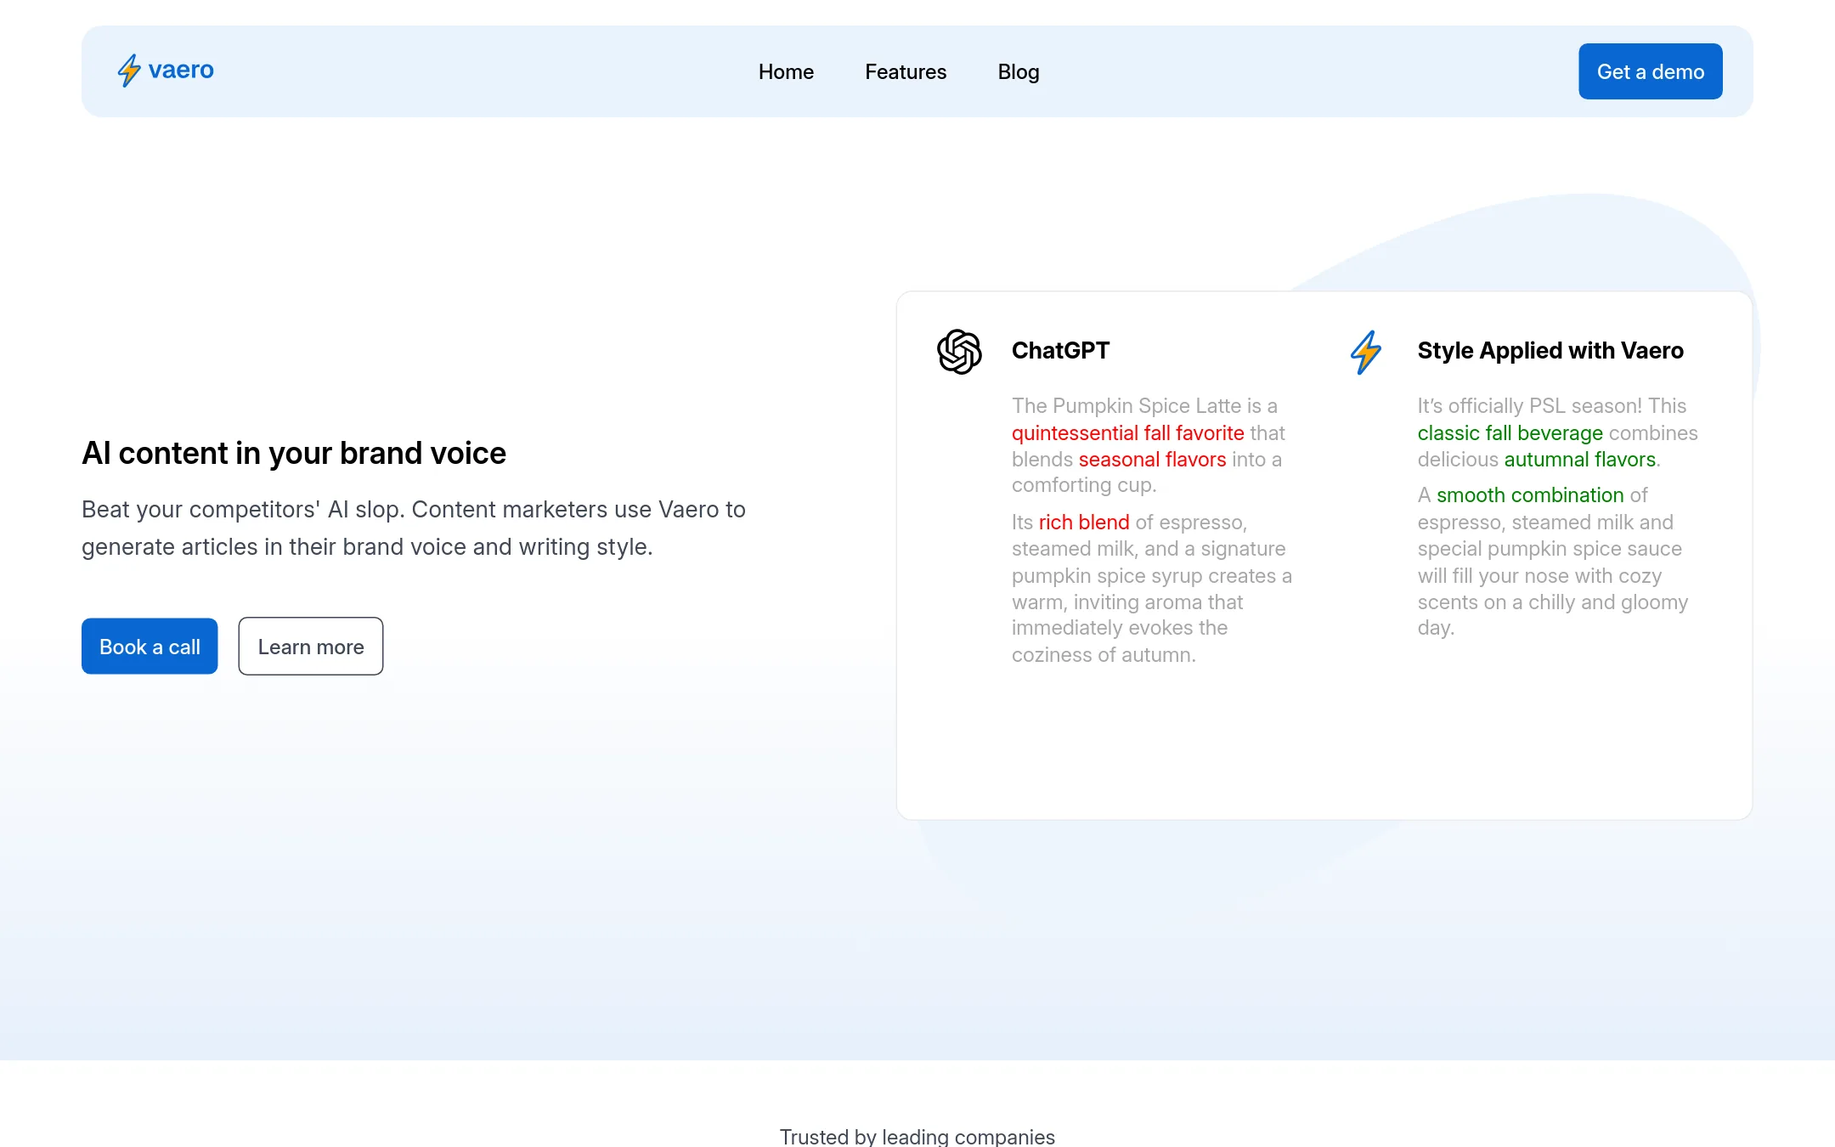Screen dimensions: 1835x1147
Task: Click the red 'rich blend' phrase
Action: click(x=1084, y=523)
